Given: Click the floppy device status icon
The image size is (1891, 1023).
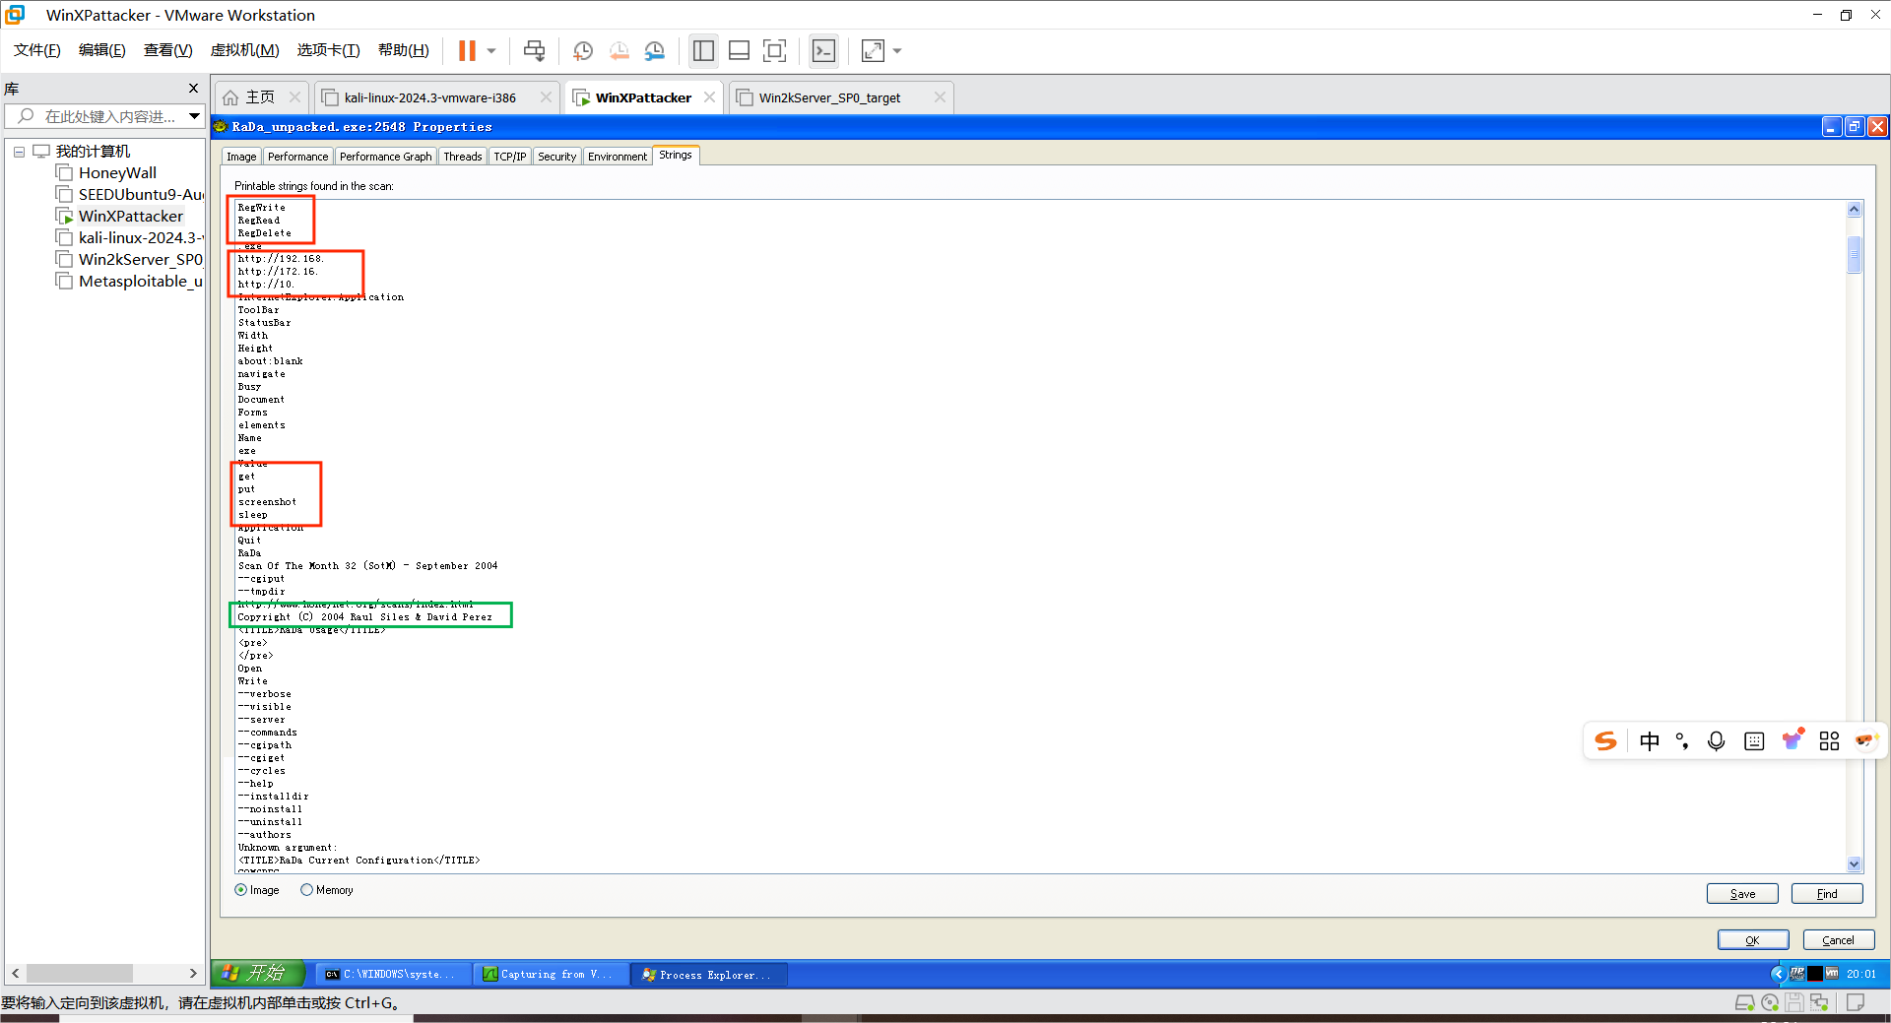Looking at the screenshot, I should point(1794,1003).
